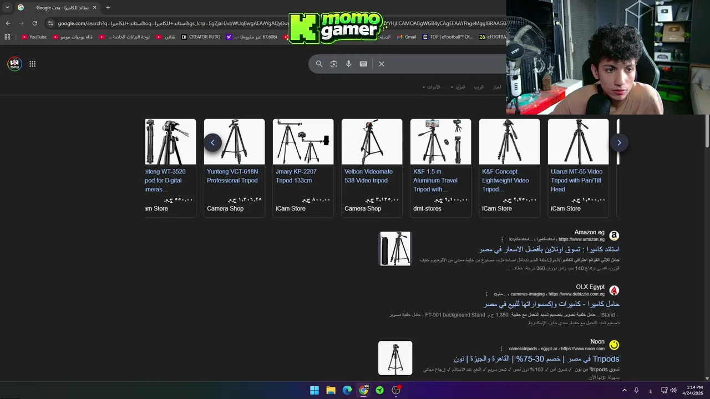Open the green arrow app on the taskbar
The width and height of the screenshot is (710, 399).
click(380, 390)
